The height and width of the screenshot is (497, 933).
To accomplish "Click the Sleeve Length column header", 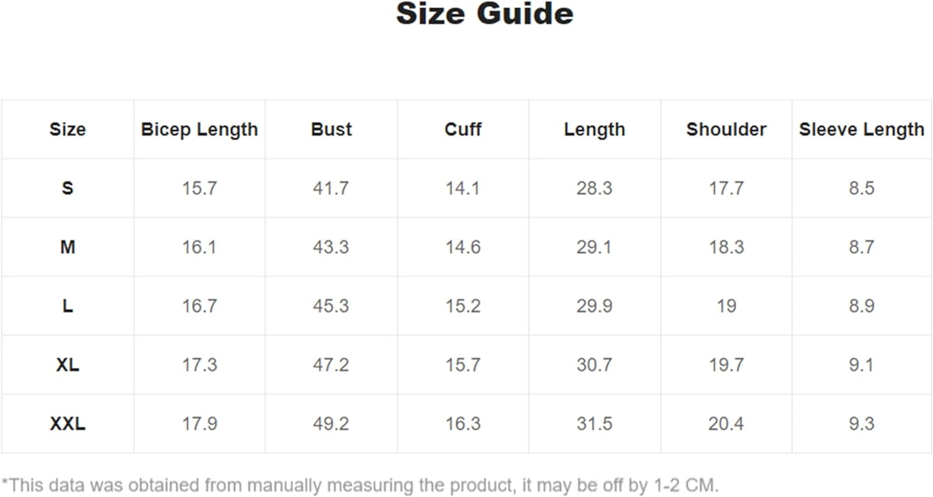I will [861, 129].
